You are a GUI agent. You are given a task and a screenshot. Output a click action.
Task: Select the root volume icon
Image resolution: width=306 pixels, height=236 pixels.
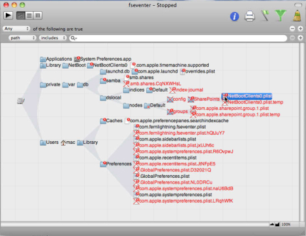[x=21, y=101]
